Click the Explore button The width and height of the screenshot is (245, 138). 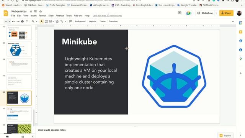pyautogui.click(x=225, y=135)
